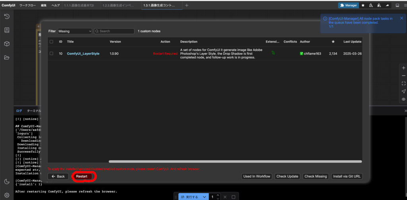Viewport: 407px width, 200px height.
Task: Expand the 実行する dropdown chevron
Action: point(205,197)
